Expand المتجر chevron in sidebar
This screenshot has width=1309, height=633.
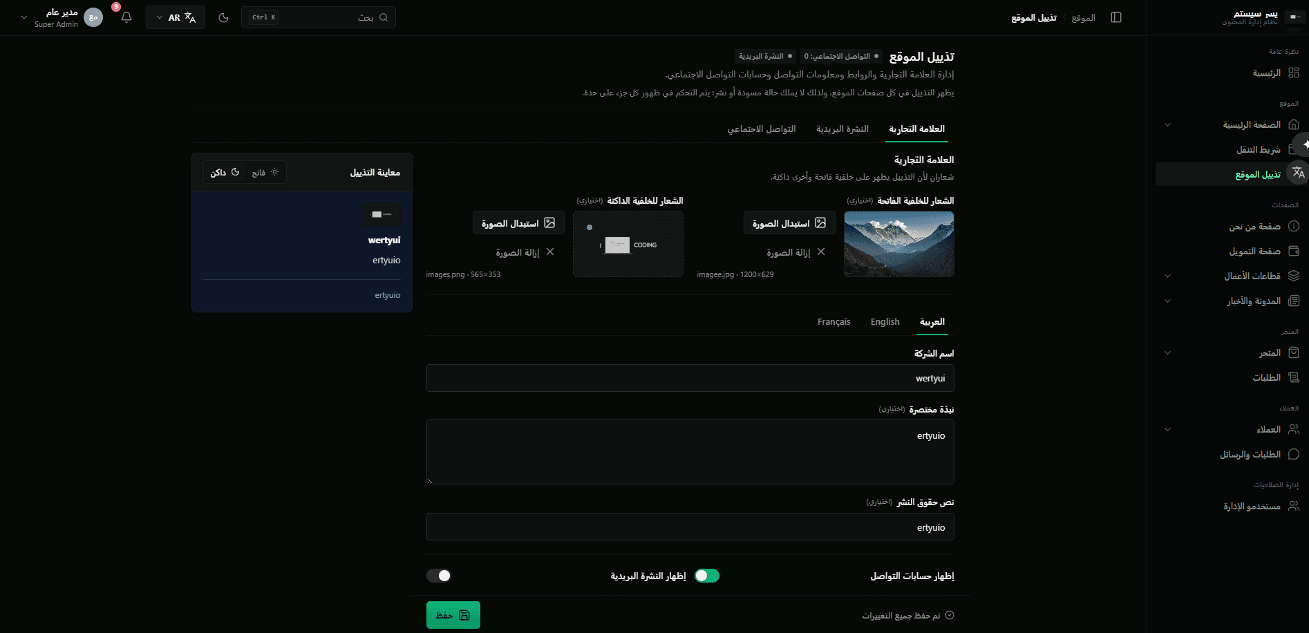click(x=1167, y=352)
